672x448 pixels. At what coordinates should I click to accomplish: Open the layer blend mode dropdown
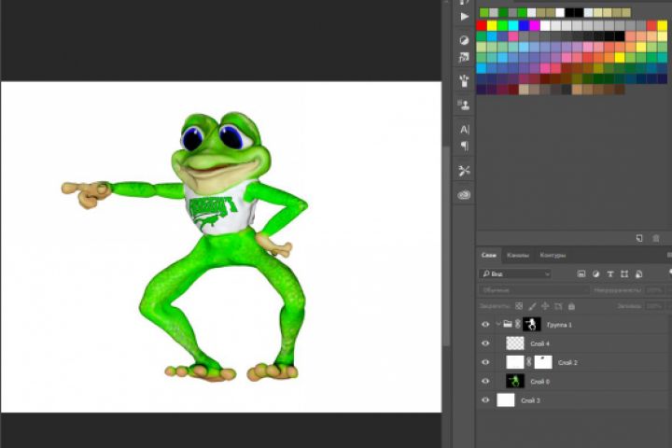(x=534, y=290)
